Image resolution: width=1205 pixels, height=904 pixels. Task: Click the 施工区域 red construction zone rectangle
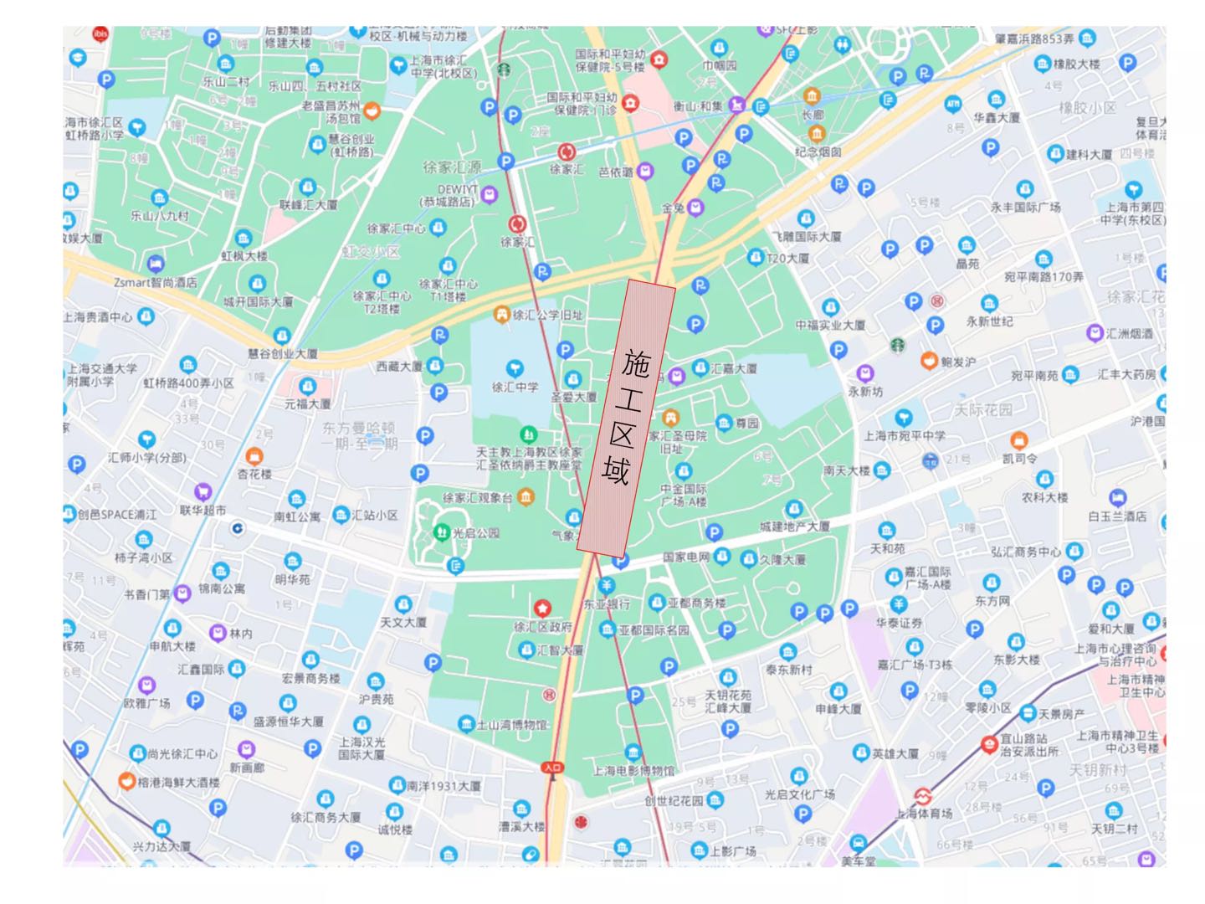tap(626, 417)
